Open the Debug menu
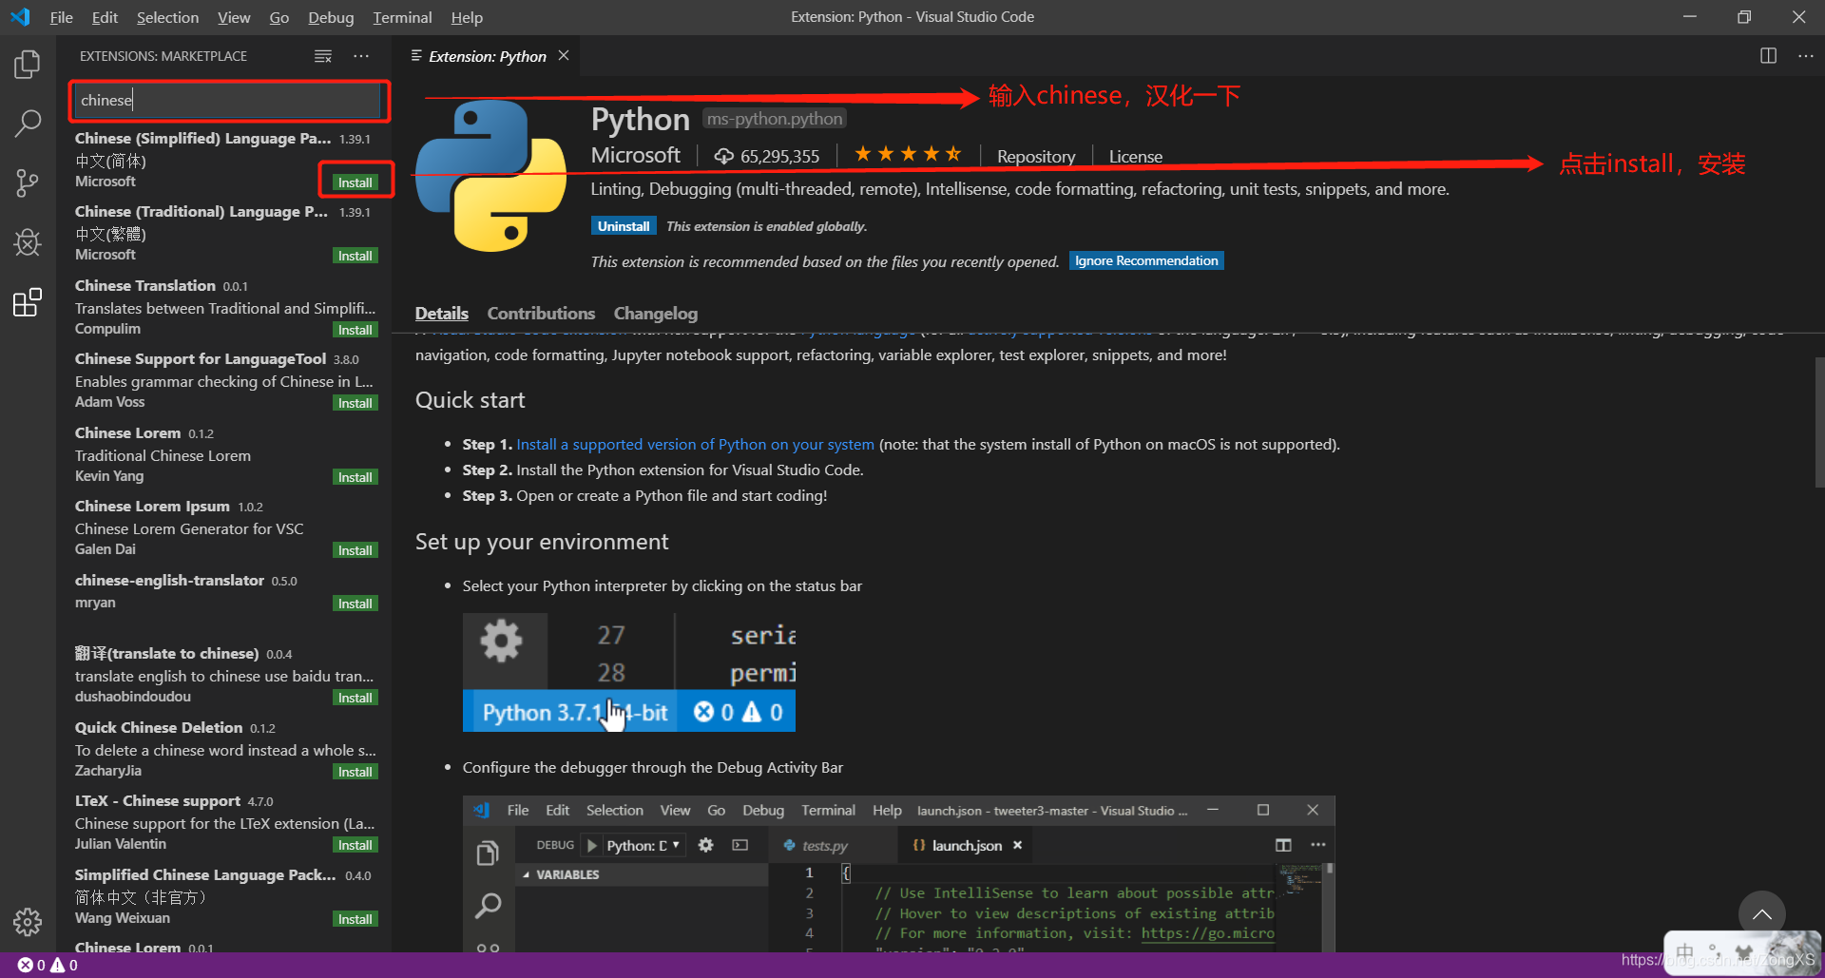Viewport: 1825px width, 978px height. (331, 17)
